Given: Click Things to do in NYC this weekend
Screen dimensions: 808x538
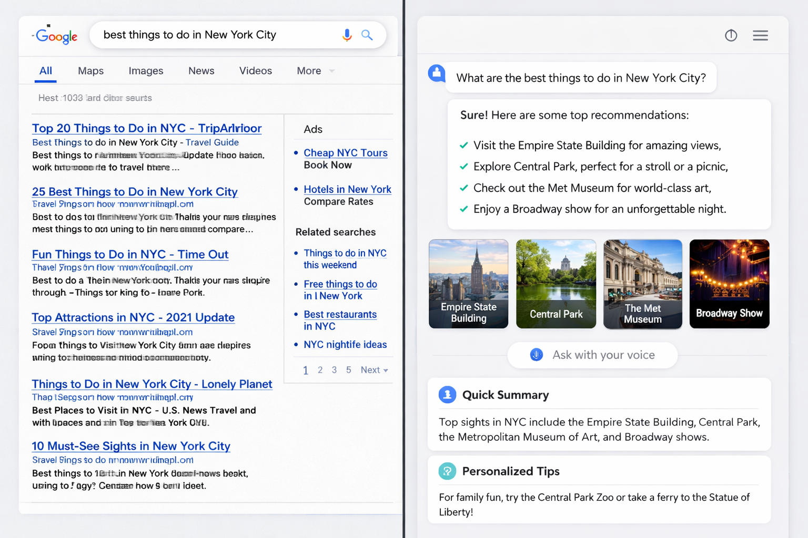Looking at the screenshot, I should click(x=345, y=259).
